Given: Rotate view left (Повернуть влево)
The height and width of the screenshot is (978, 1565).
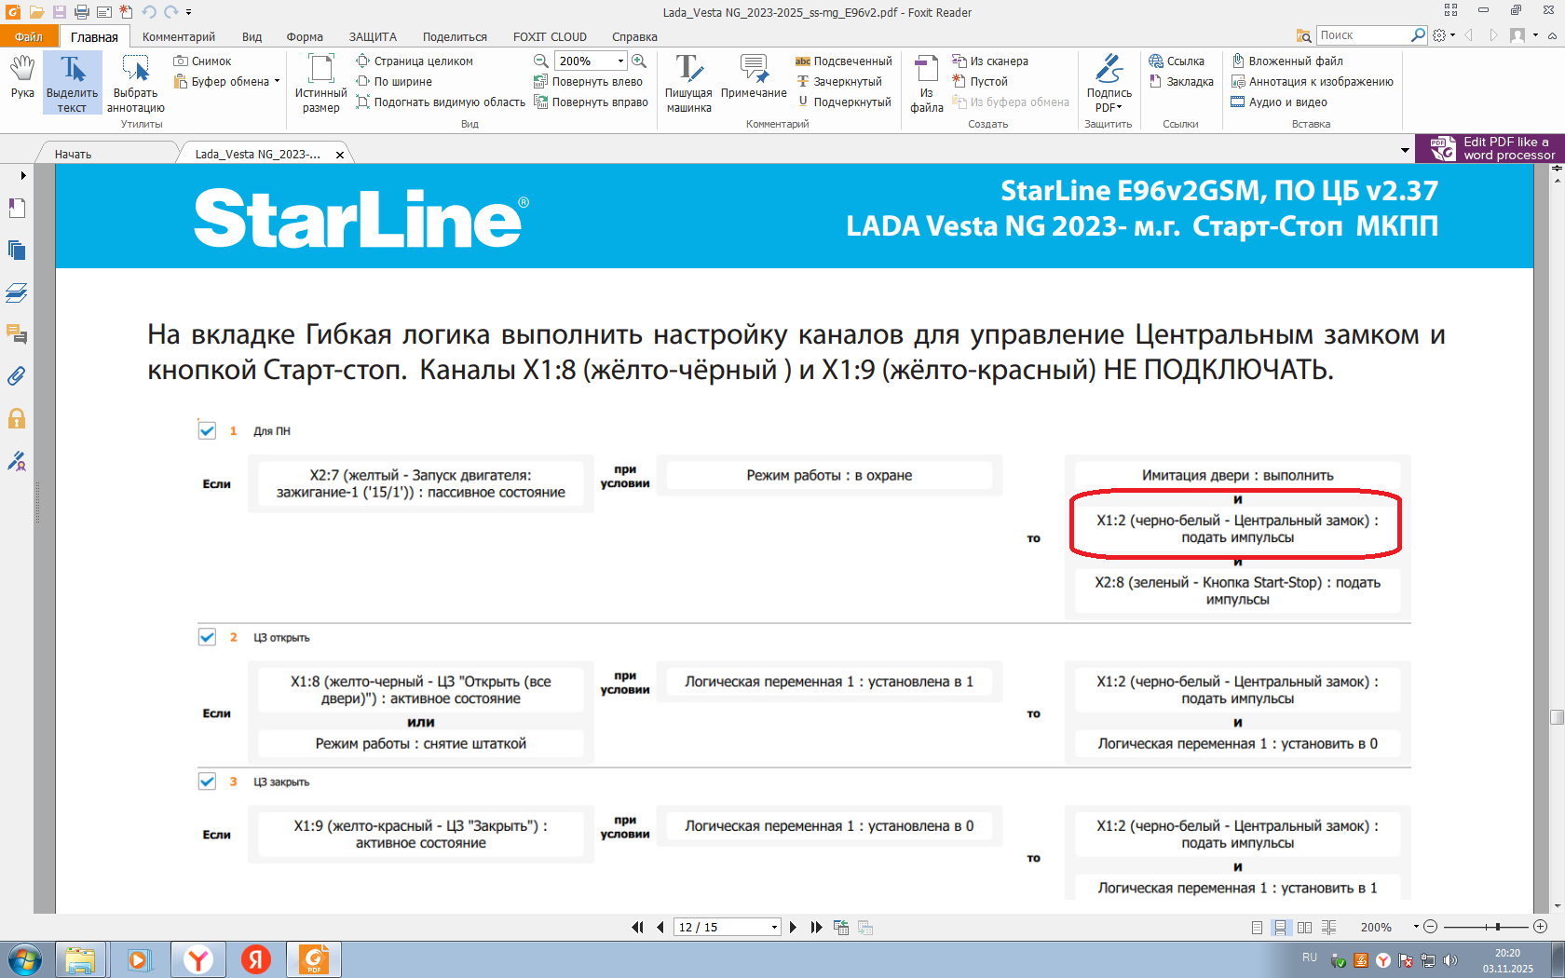Looking at the screenshot, I should tap(589, 82).
